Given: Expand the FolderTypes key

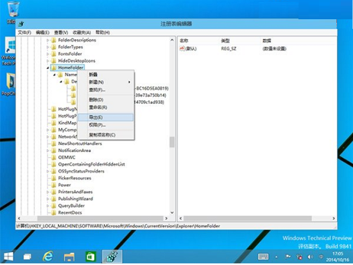Looking at the screenshot, I should pyautogui.click(x=47, y=47).
